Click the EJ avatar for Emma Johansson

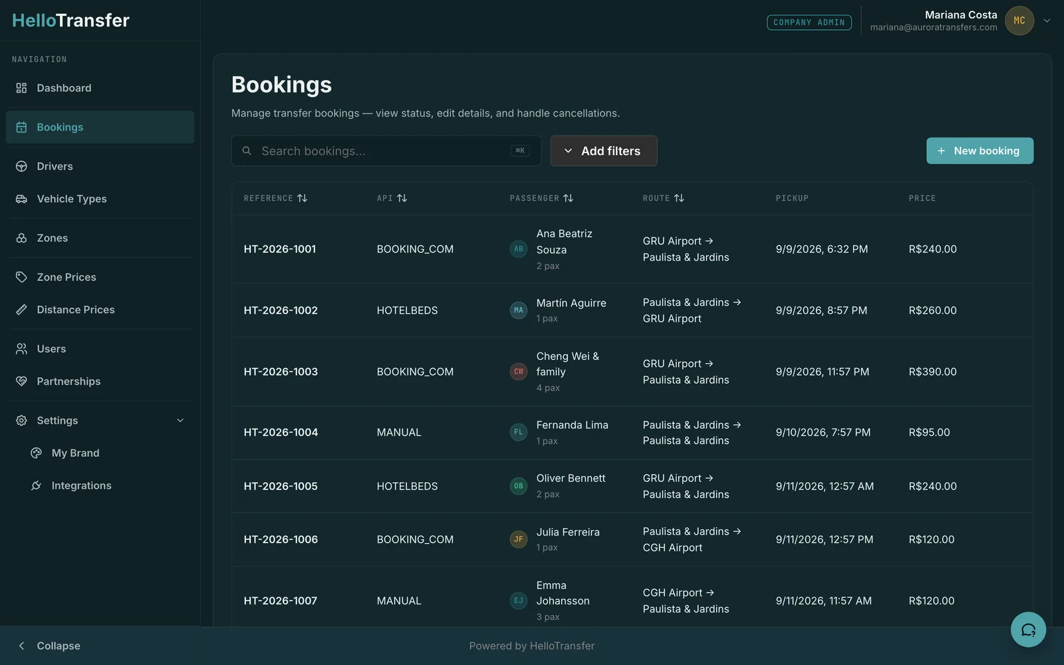(x=519, y=600)
